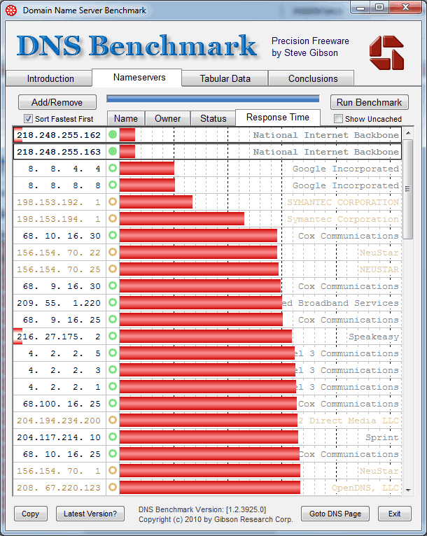Click status ring icon for 8.8.8.8

pyautogui.click(x=113, y=185)
